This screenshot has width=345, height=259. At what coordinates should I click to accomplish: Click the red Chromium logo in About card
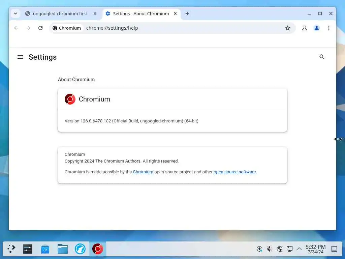click(x=70, y=99)
